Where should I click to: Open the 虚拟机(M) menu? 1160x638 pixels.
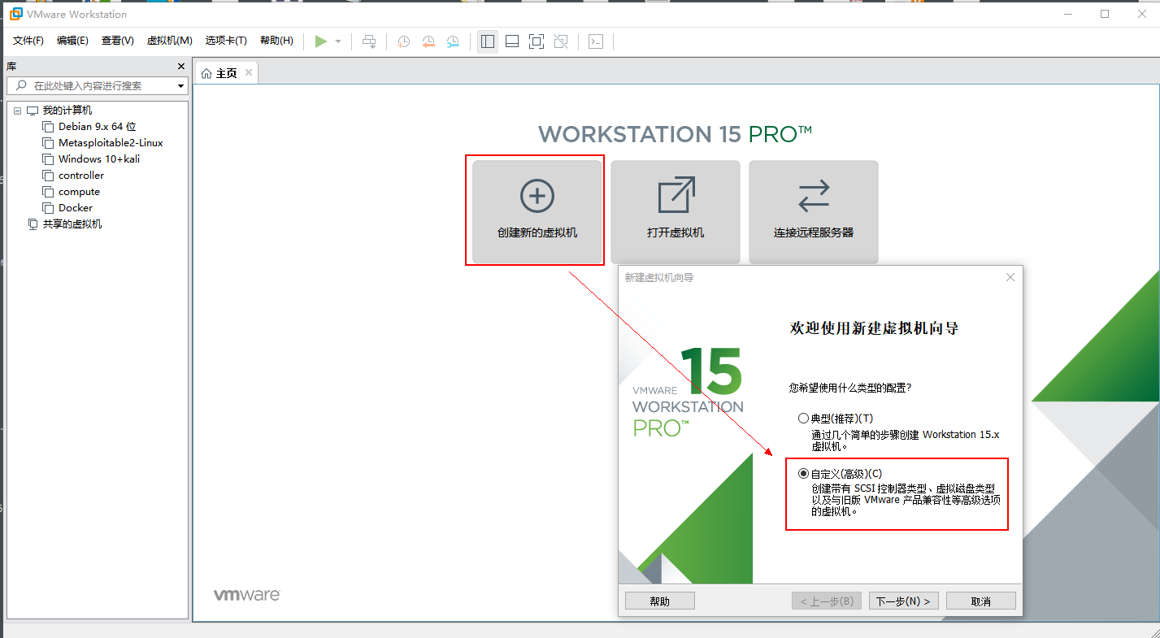click(170, 41)
